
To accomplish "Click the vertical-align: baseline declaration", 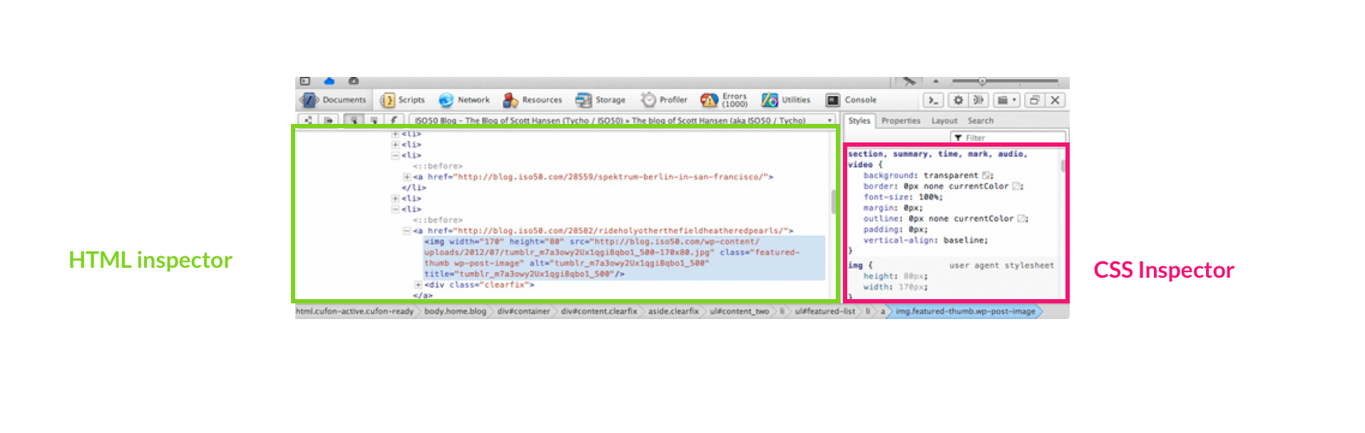I will coord(926,241).
